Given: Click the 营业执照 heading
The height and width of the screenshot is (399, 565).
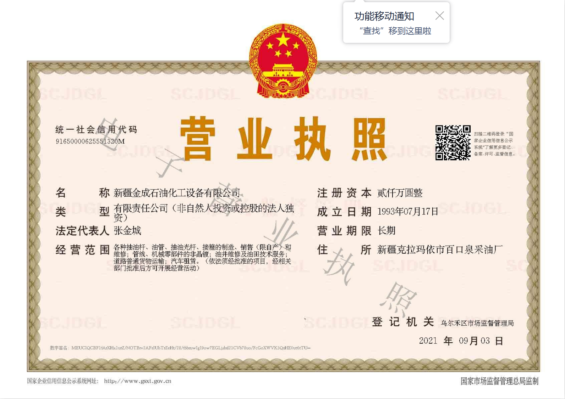Looking at the screenshot, I should [283, 139].
